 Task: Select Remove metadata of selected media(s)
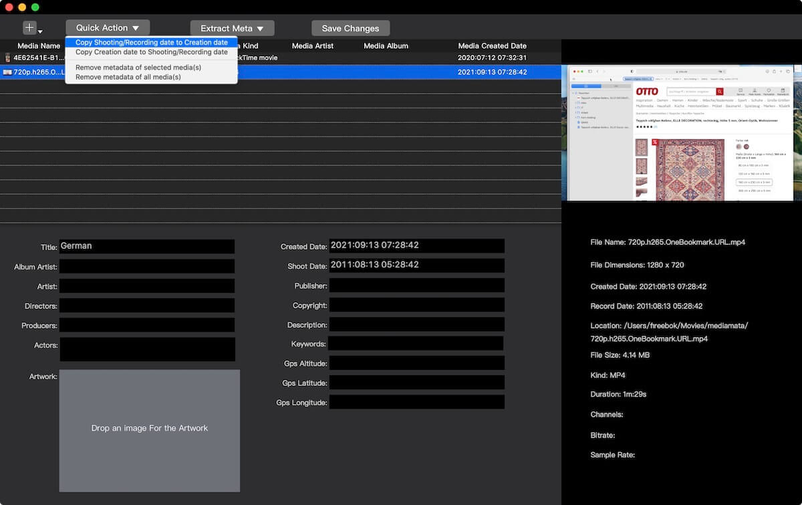point(138,68)
